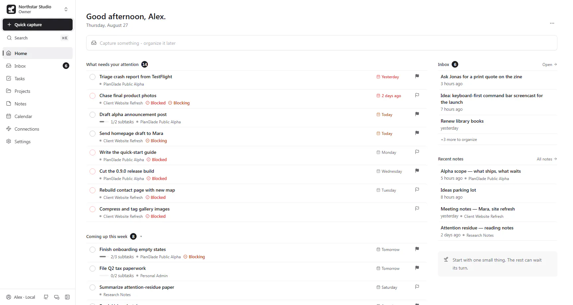The height and width of the screenshot is (305, 573).
Task: Toggle flag on Draft alpha announcement post
Action: click(417, 114)
